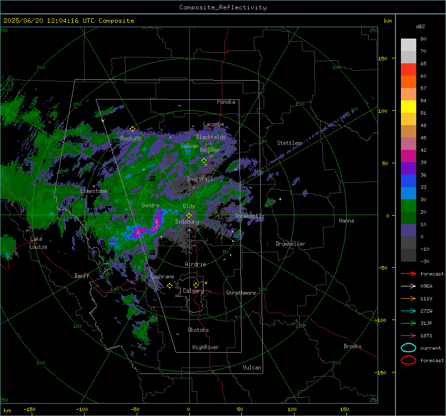Pick the purple swatch between 39 and 36 dBZ

(x=408, y=169)
